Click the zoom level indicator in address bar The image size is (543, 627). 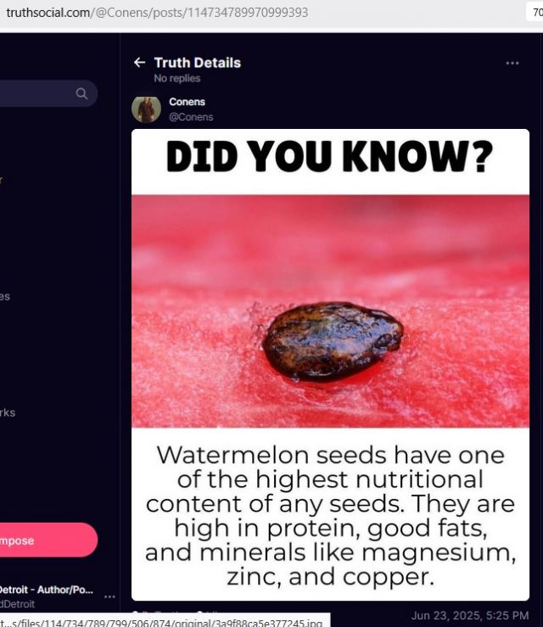tap(536, 13)
